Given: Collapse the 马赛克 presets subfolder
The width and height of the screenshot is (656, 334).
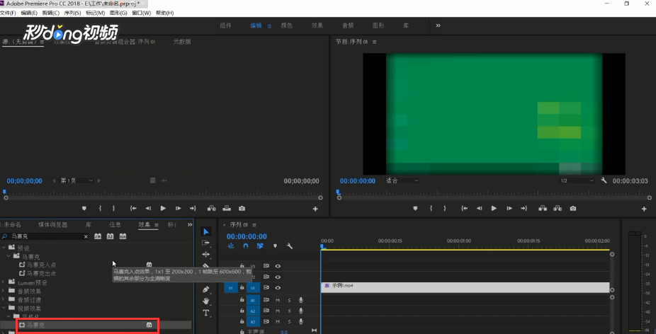Looking at the screenshot, I should 9,256.
